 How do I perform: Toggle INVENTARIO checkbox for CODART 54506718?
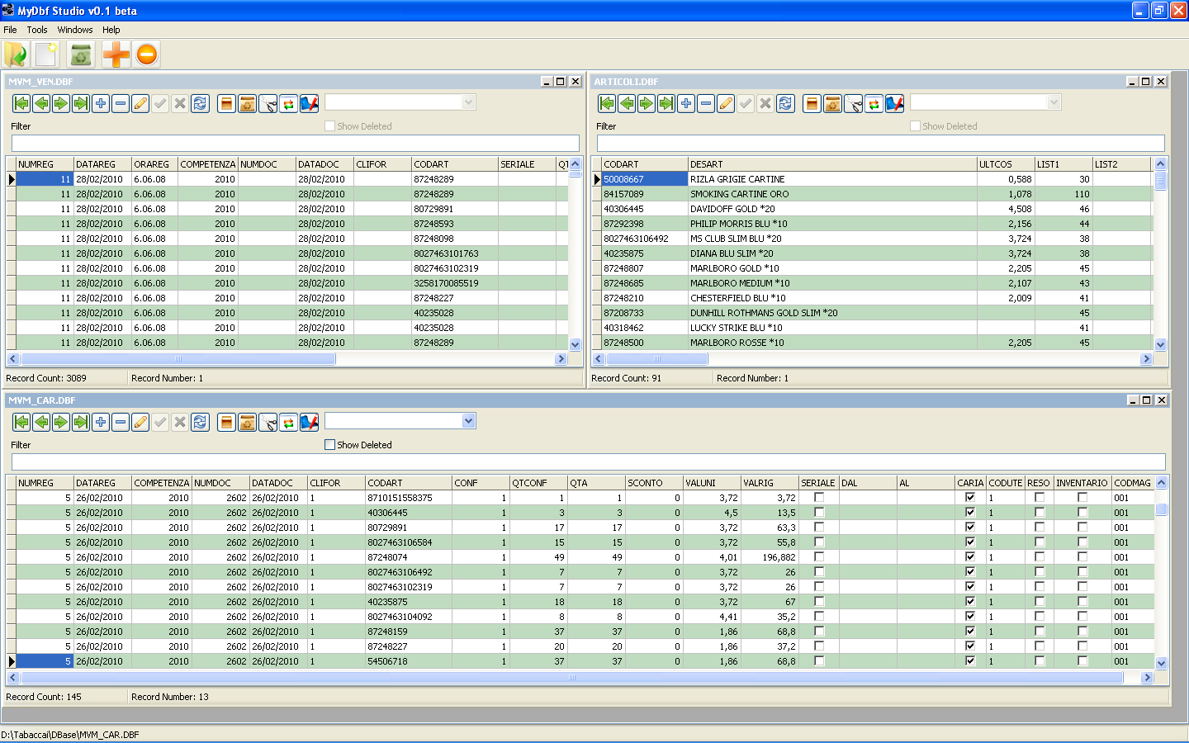click(x=1082, y=661)
